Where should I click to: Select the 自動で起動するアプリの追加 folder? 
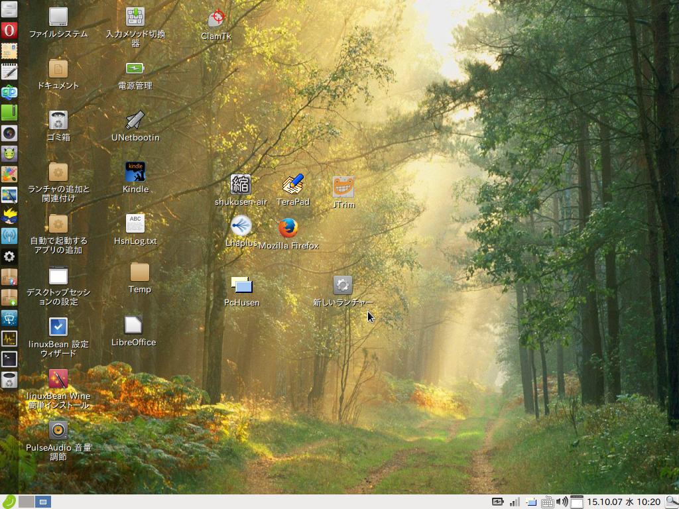(58, 234)
